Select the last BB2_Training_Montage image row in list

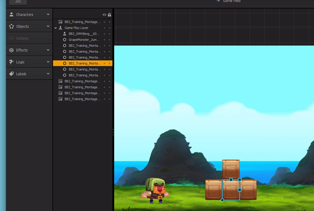point(83,99)
